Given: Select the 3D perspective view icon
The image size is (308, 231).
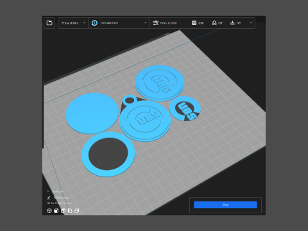Looking at the screenshot, I should (x=49, y=211).
